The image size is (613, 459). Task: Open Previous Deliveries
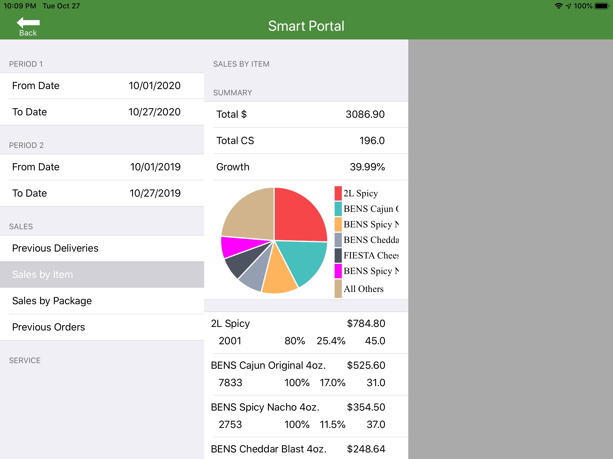point(102,248)
